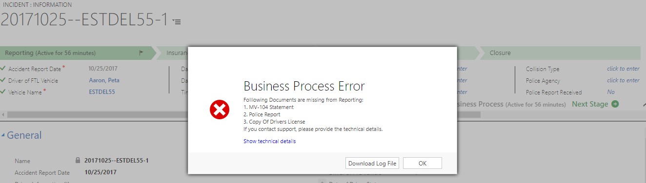
Task: Open record menu icon beside incident title
Action: [177, 22]
